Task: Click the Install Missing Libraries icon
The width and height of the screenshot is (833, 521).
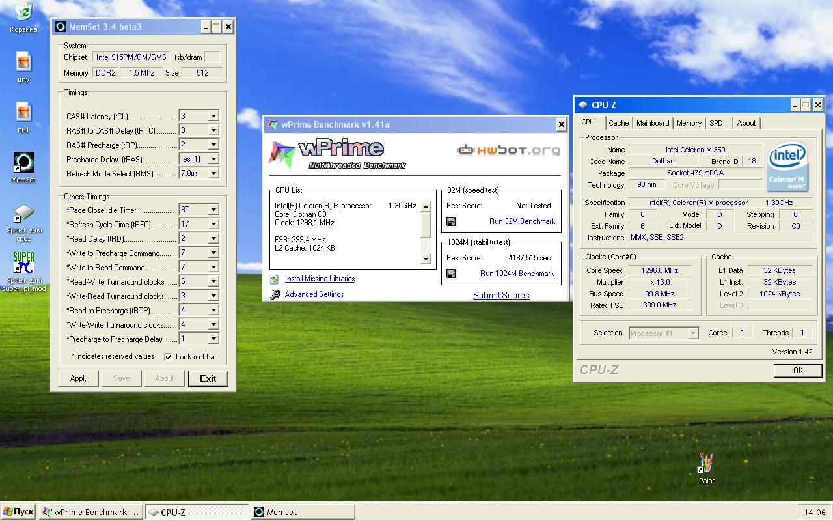Action: 275,279
